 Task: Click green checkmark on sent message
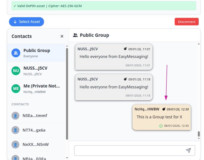(161, 126)
